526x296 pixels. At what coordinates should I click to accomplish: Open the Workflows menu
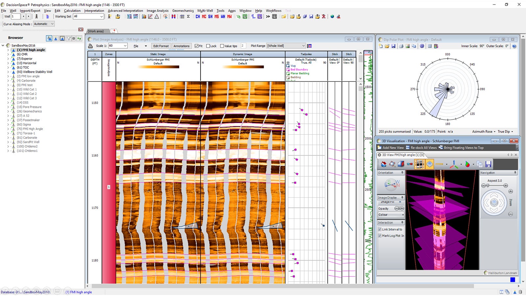(x=274, y=11)
